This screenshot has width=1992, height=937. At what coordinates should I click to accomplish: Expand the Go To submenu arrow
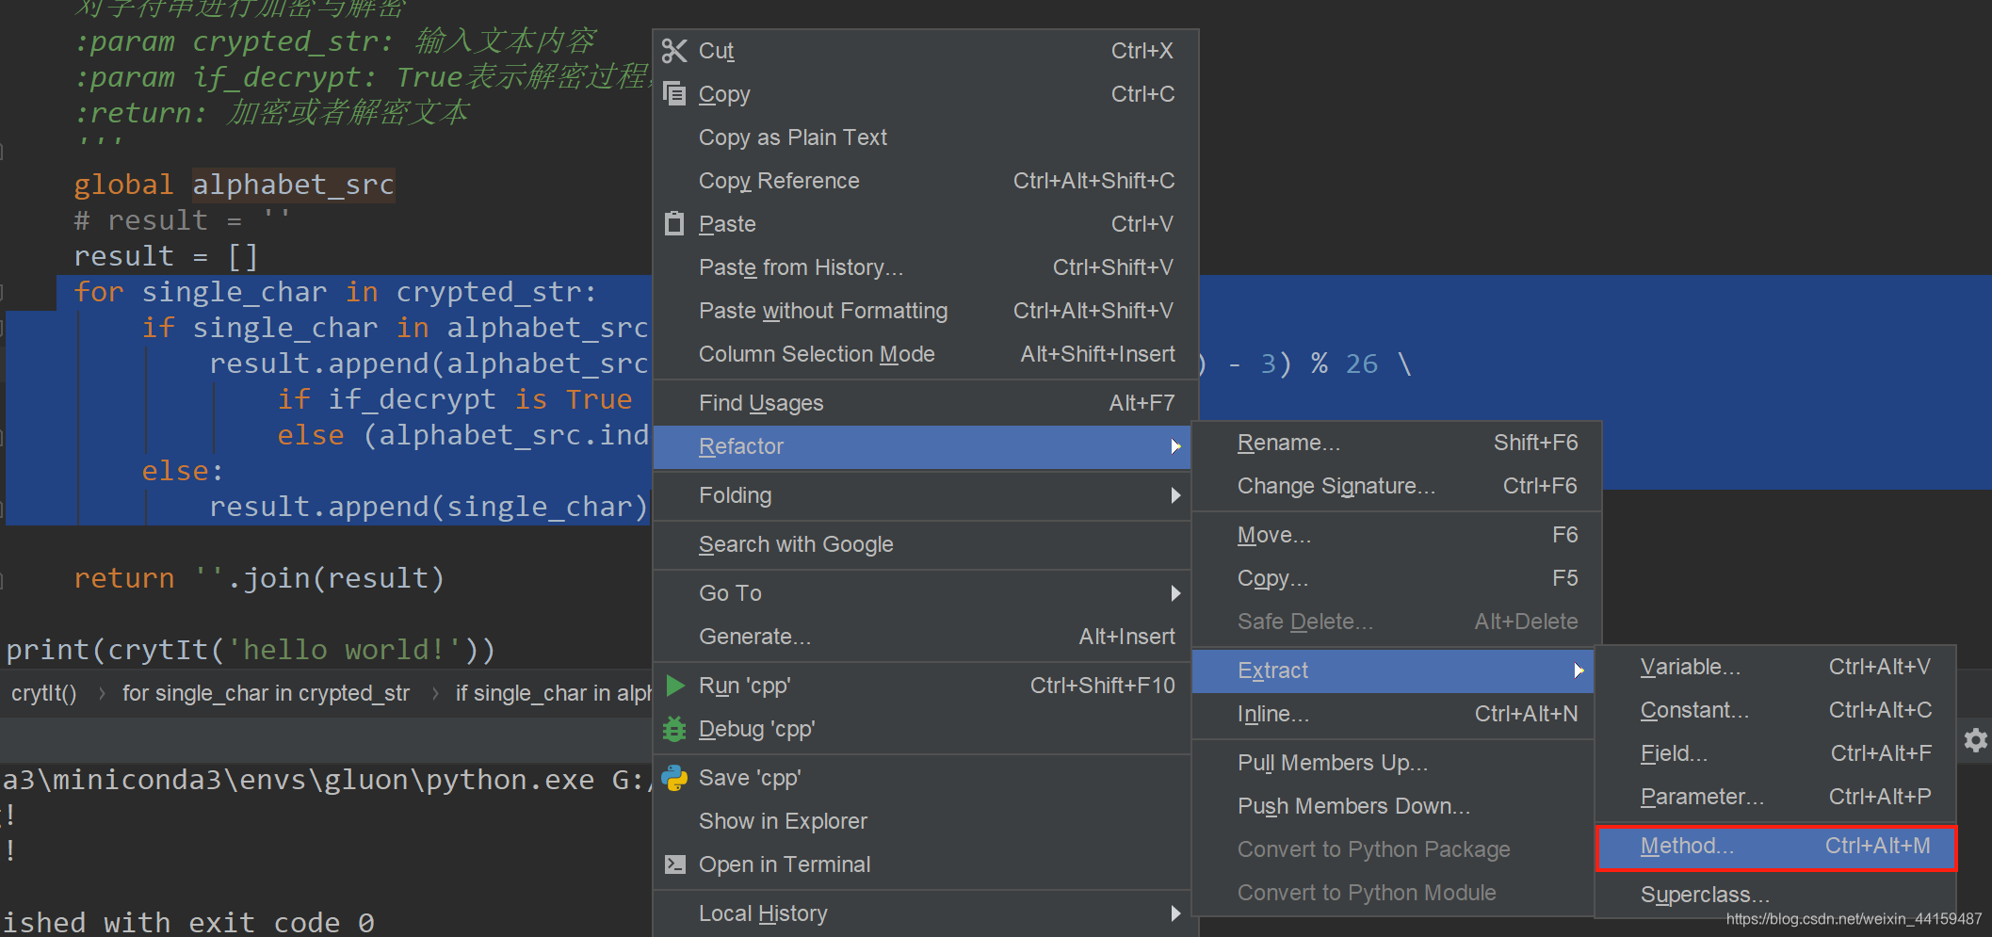pyautogui.click(x=1175, y=593)
